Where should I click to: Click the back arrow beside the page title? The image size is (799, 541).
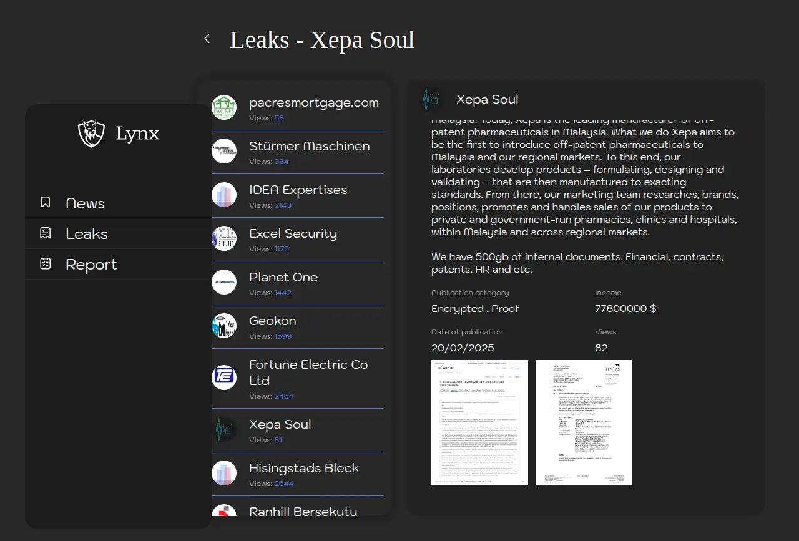click(x=207, y=39)
